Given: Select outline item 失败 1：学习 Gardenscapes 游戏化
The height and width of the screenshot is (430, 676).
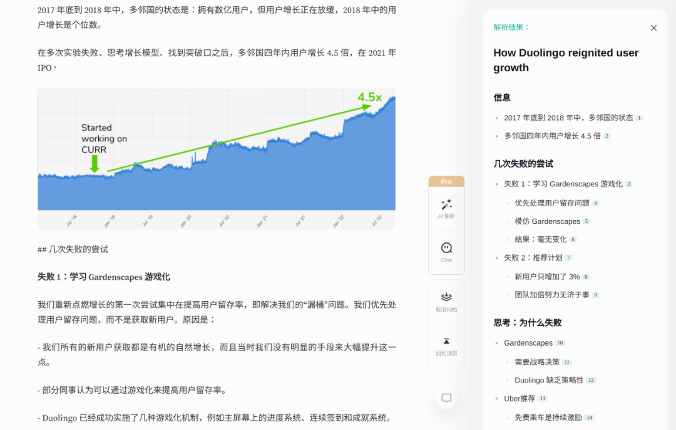Looking at the screenshot, I should [x=563, y=184].
